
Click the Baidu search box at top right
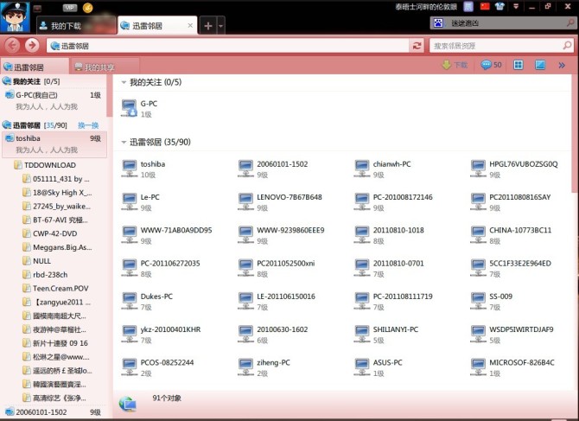click(x=503, y=23)
